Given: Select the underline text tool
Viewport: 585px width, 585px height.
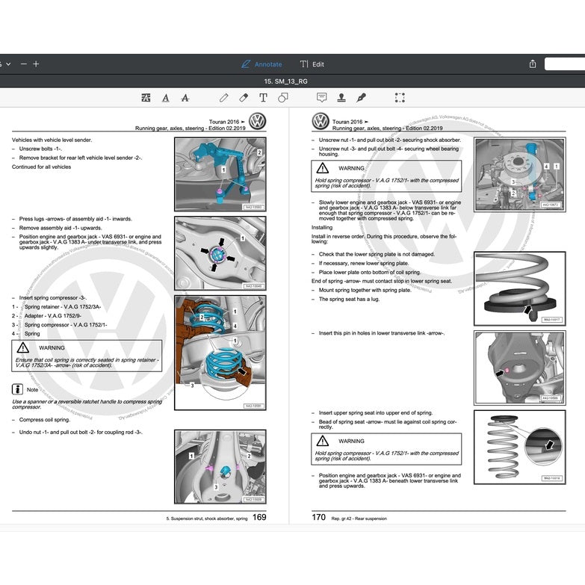Looking at the screenshot, I should pos(165,98).
